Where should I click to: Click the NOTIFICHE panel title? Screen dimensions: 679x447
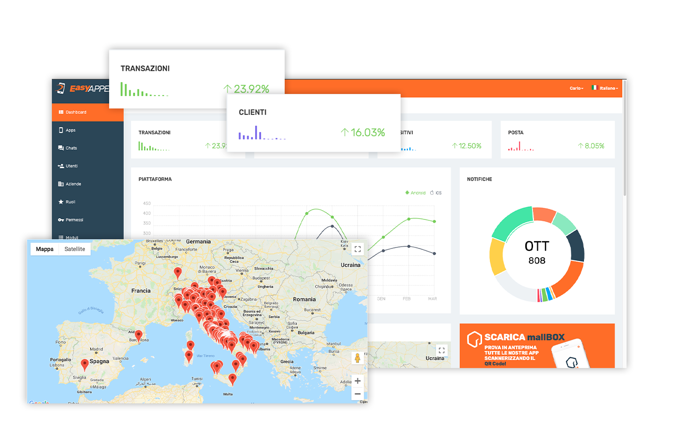[480, 179]
